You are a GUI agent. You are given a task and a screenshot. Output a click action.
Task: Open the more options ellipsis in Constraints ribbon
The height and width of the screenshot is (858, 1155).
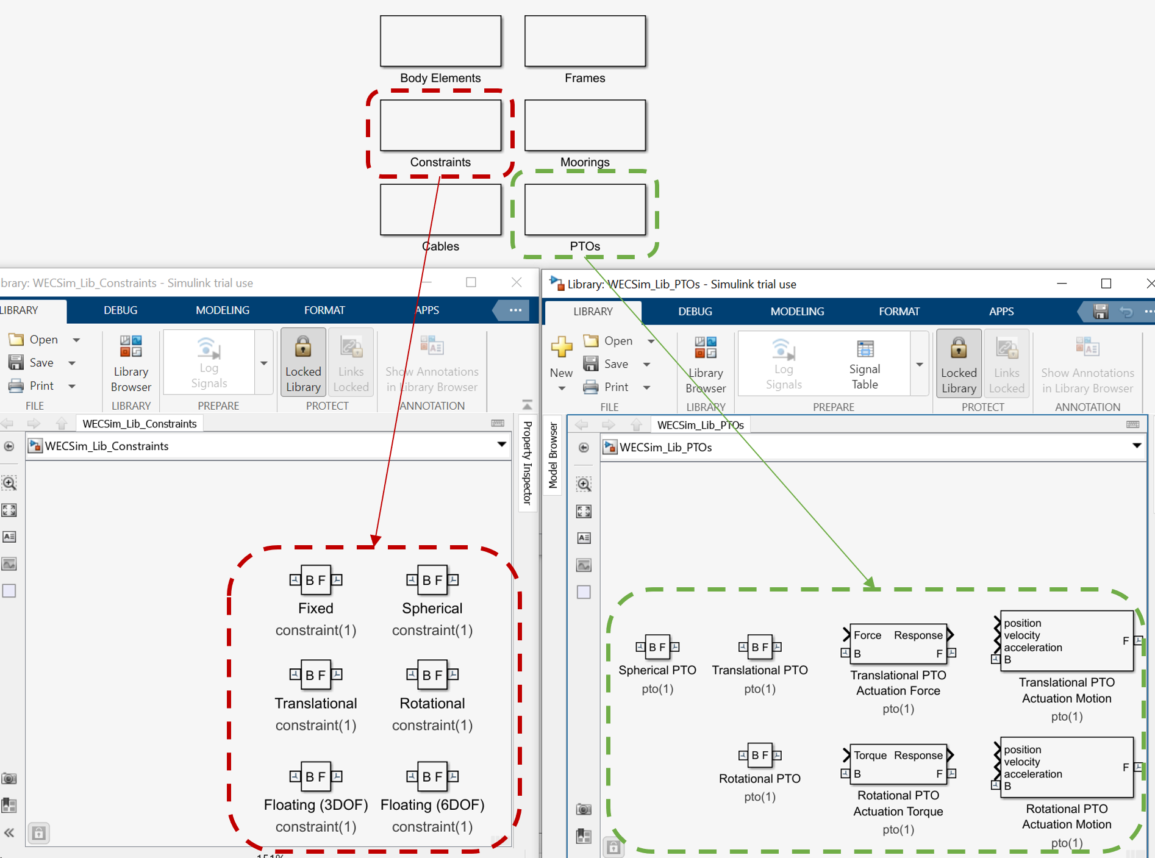[515, 310]
